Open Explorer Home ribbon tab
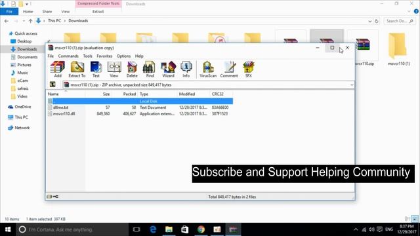420x236 pixels. tap(28, 12)
